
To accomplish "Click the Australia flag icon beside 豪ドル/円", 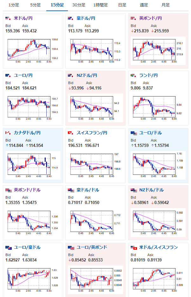I will (x=71, y=18).
